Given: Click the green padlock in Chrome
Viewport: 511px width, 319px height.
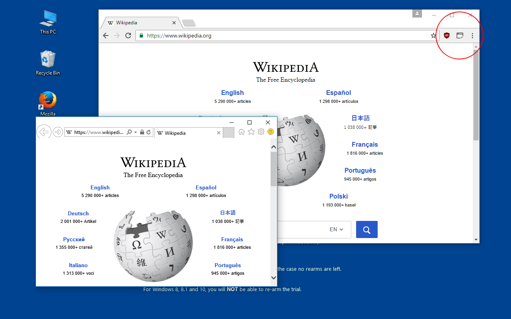Looking at the screenshot, I should point(141,35).
